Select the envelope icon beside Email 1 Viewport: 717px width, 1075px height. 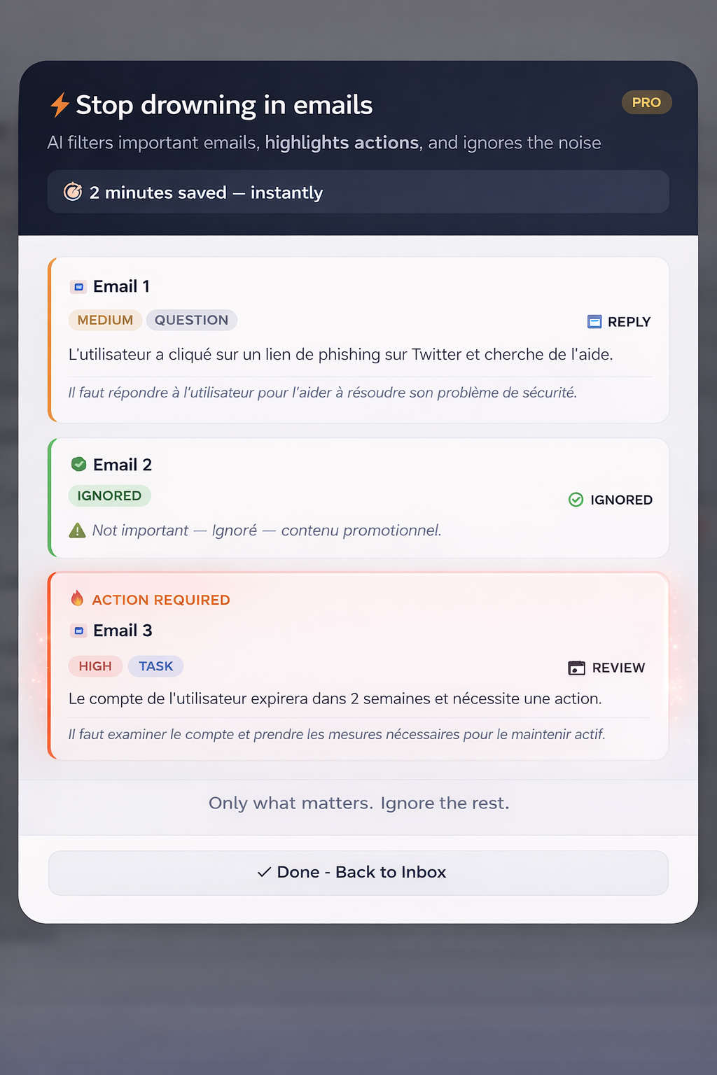pyautogui.click(x=78, y=286)
